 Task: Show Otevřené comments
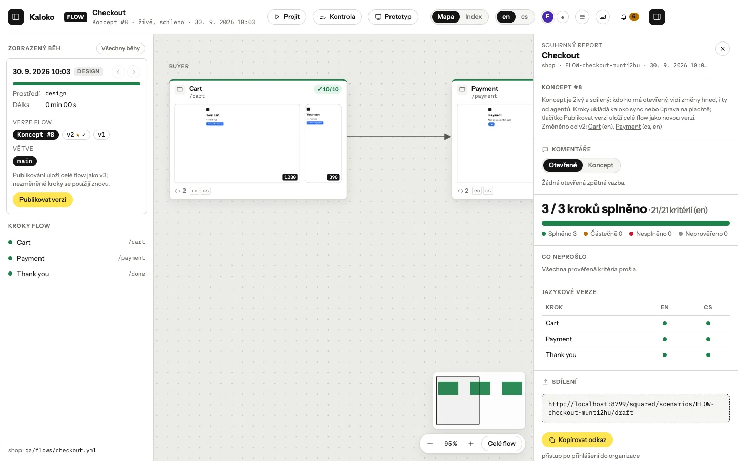pos(563,165)
